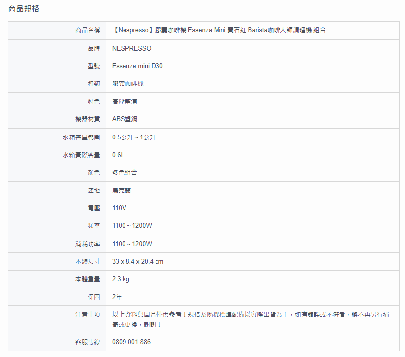This screenshot has width=405, height=357.
Task: Click the 商品規格 heading
Action: coord(24,9)
